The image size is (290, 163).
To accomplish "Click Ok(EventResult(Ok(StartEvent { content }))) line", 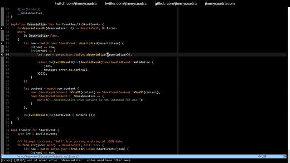I will point(59,115).
